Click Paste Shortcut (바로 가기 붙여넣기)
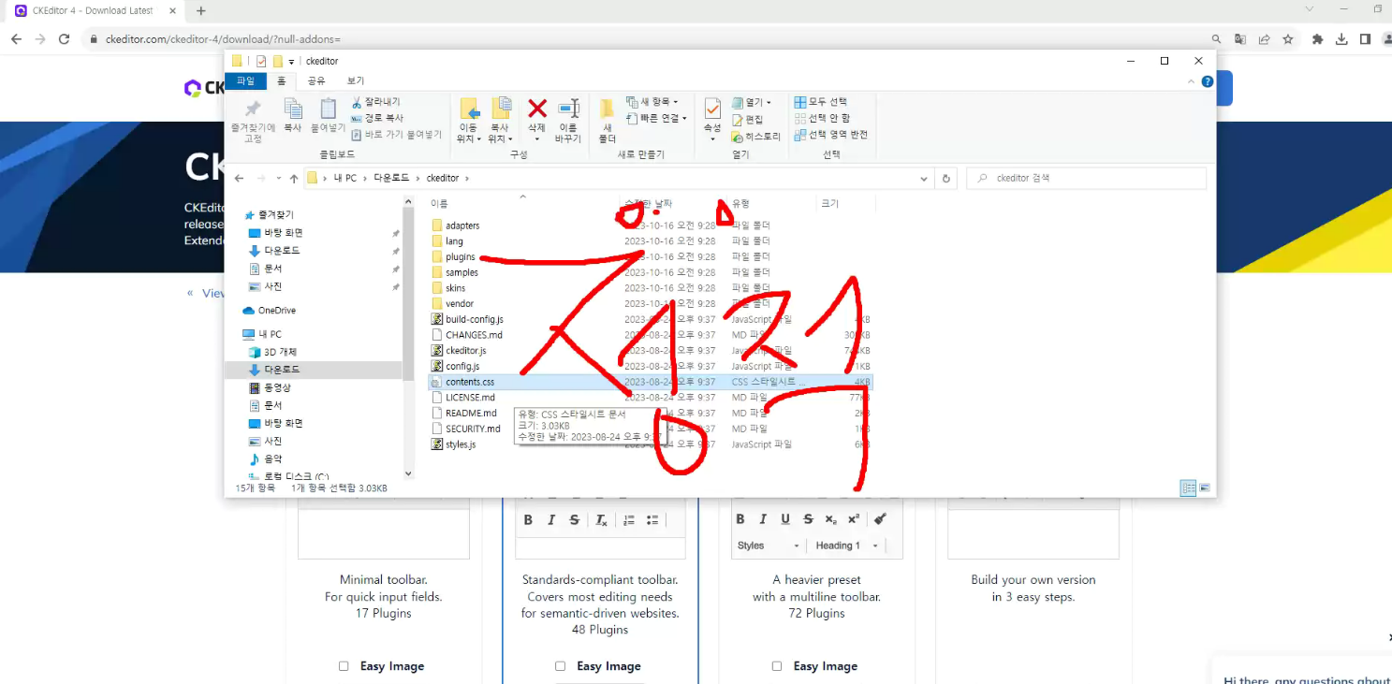 [x=396, y=135]
